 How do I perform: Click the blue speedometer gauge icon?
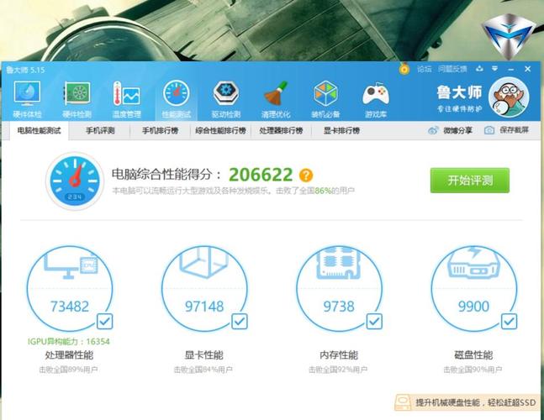[74, 181]
